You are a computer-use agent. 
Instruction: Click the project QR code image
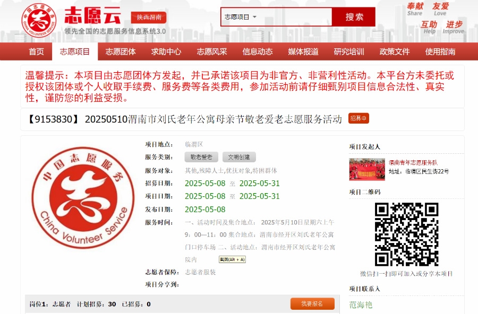[x=406, y=234]
